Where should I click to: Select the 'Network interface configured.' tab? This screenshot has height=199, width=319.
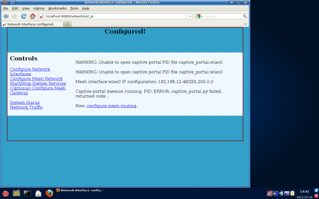tap(32, 24)
